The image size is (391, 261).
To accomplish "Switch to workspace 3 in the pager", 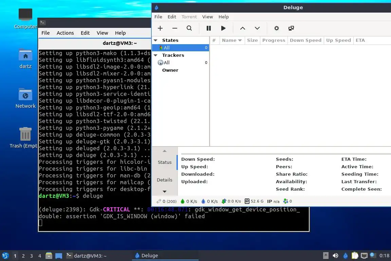I will pyautogui.click(x=32, y=256).
